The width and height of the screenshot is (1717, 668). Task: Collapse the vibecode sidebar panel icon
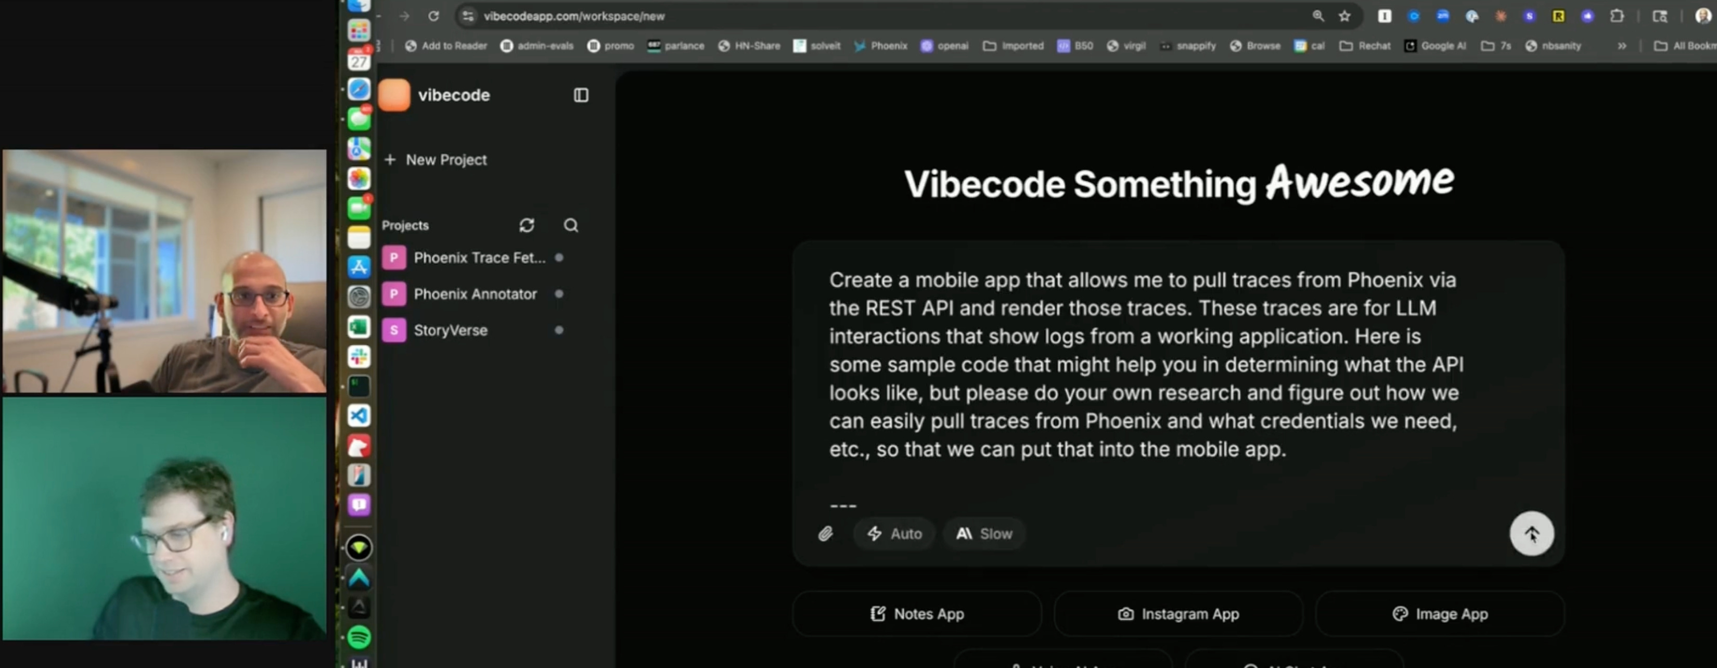[581, 95]
